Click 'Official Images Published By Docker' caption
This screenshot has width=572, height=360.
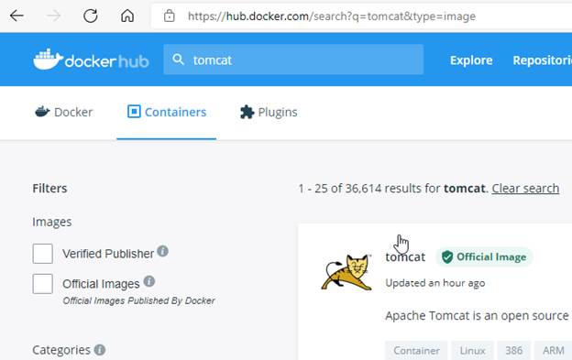(138, 300)
